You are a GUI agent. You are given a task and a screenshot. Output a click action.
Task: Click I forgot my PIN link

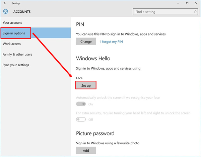[112, 42]
